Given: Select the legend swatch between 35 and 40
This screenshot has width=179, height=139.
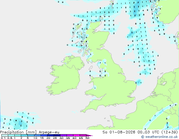Looking at the screenshot, I should (x=70, y=135).
